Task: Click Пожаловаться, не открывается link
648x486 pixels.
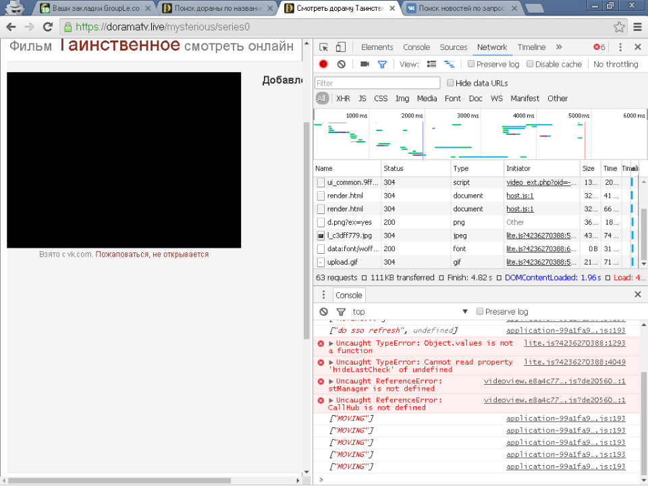Action: [152, 254]
